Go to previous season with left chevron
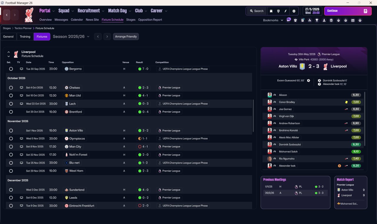The height and width of the screenshot is (224, 377). pyautogui.click(x=98, y=37)
